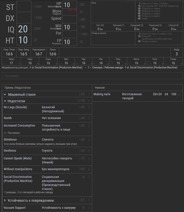184x212 pixels.
Task: Roll the Удар кулаком 1d-7 damage
Action: pos(39,54)
